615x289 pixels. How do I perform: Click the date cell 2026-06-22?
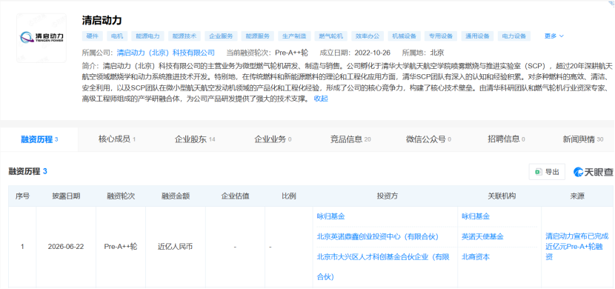[66, 247]
